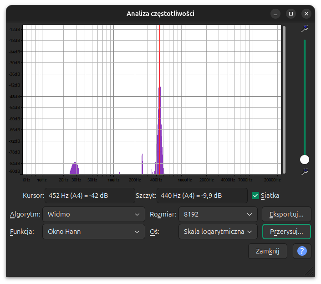
Task: Click the small spectrum bump near 30Hz
Action: 75,168
